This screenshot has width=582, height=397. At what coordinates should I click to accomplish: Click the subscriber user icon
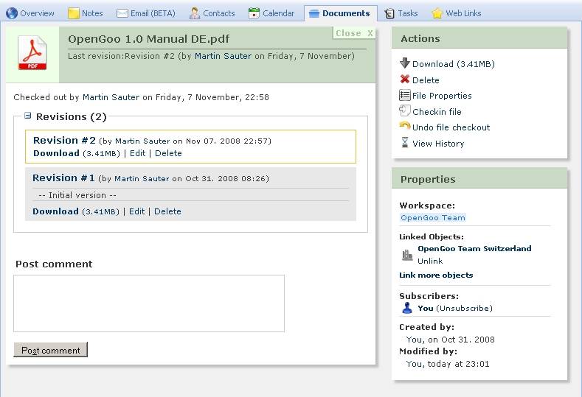click(x=407, y=308)
